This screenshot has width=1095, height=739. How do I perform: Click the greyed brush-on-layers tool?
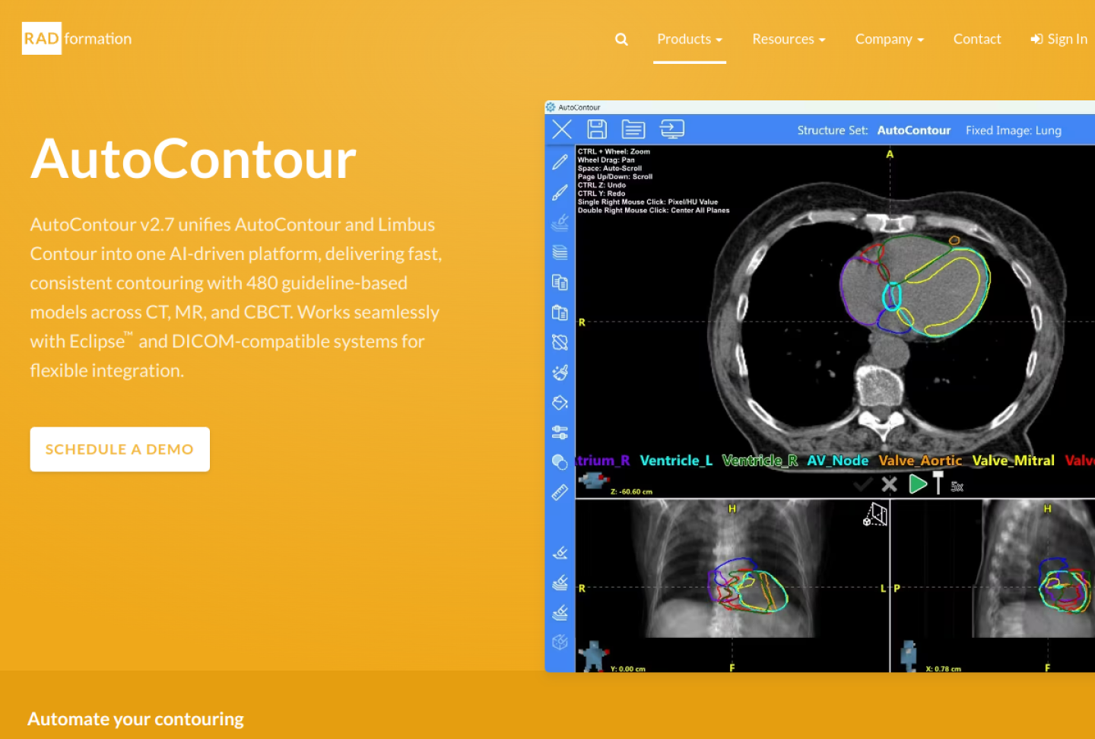click(560, 222)
